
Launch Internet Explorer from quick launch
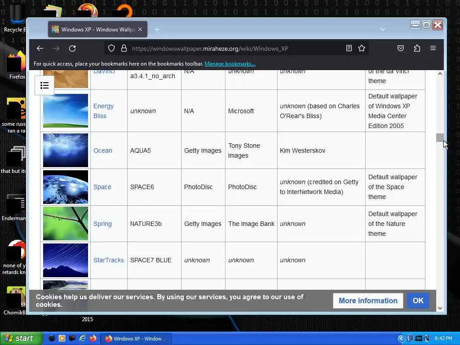pos(83,338)
